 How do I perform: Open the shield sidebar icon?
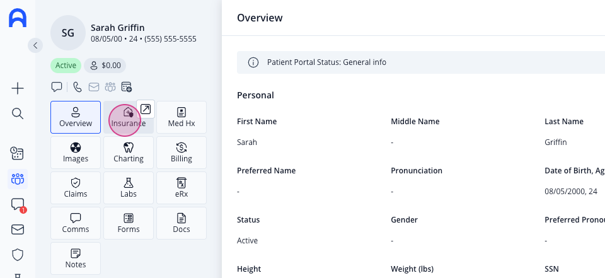(18, 255)
